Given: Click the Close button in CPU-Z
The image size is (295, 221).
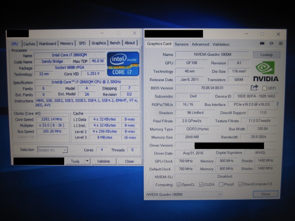Looking at the screenshot, I should (129, 161).
